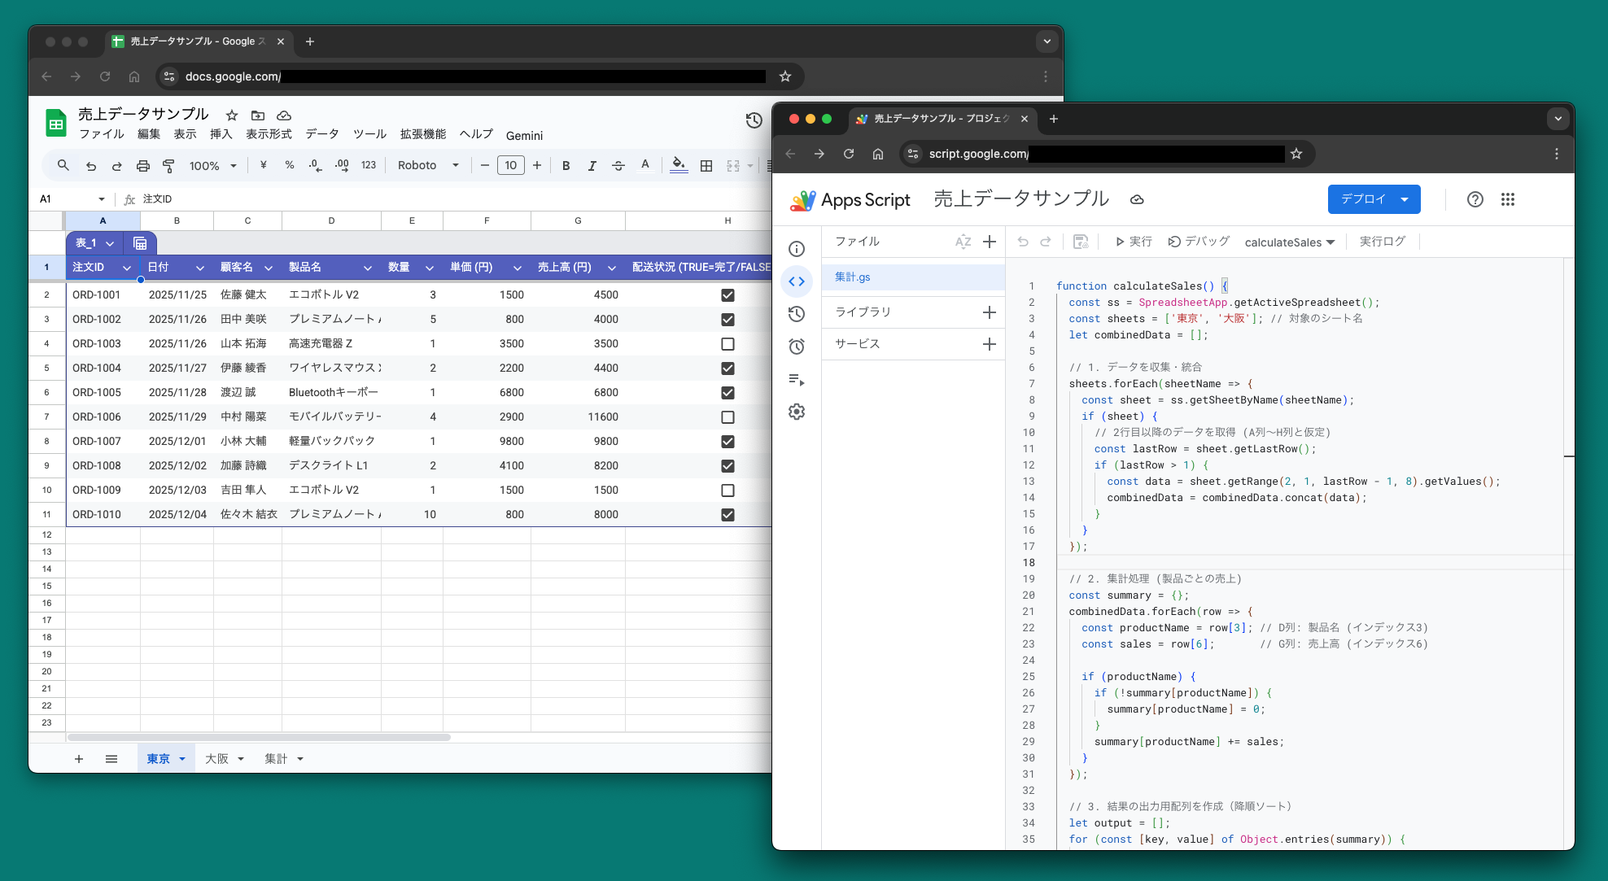Toggle delivery checkbox for ORD-1003
This screenshot has width=1608, height=881.
coord(728,344)
